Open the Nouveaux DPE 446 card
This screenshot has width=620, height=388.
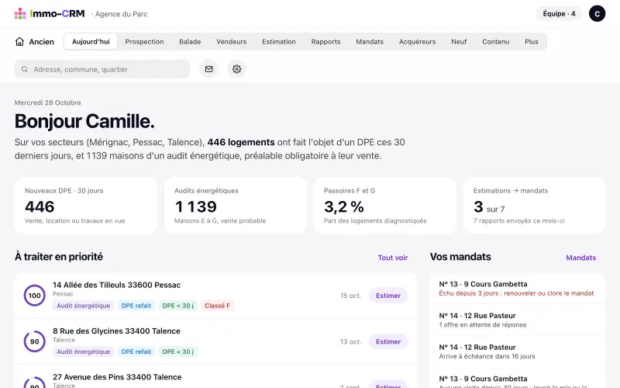pyautogui.click(x=86, y=206)
